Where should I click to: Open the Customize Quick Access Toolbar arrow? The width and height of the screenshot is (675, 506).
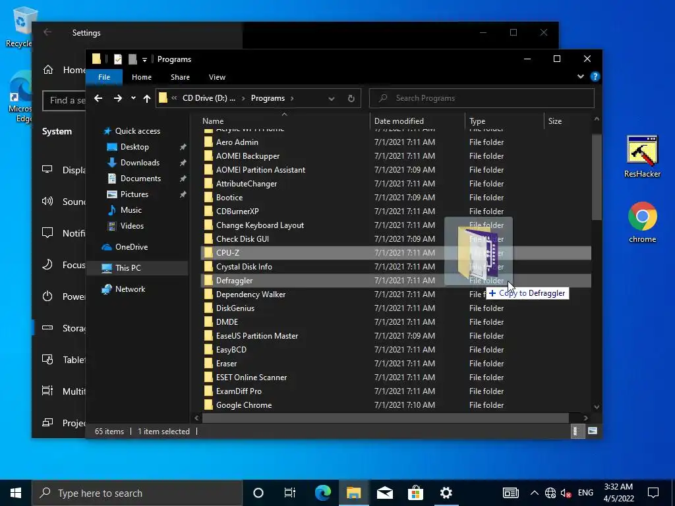pos(144,60)
